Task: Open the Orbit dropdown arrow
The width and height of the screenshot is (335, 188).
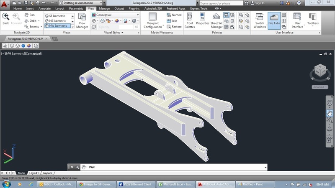Action: pyautogui.click(x=39, y=21)
